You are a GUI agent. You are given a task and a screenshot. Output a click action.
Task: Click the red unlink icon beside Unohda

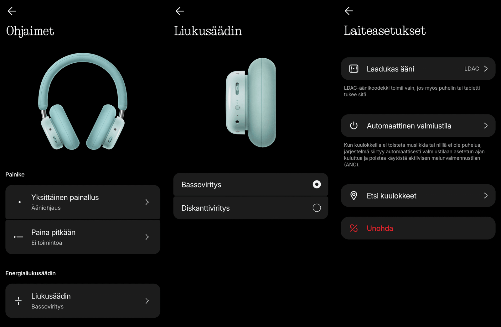click(354, 228)
